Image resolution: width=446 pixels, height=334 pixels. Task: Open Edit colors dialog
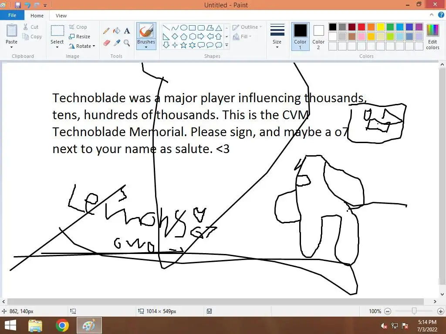tap(432, 37)
